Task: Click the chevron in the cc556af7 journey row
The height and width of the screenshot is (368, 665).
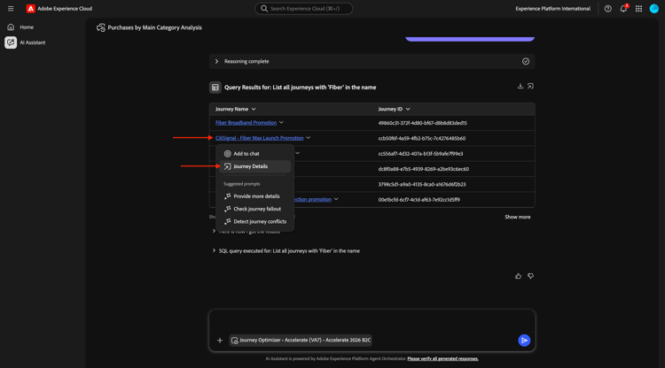Action: click(x=297, y=153)
